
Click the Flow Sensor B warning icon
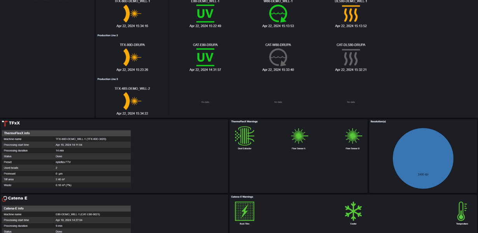point(353,136)
